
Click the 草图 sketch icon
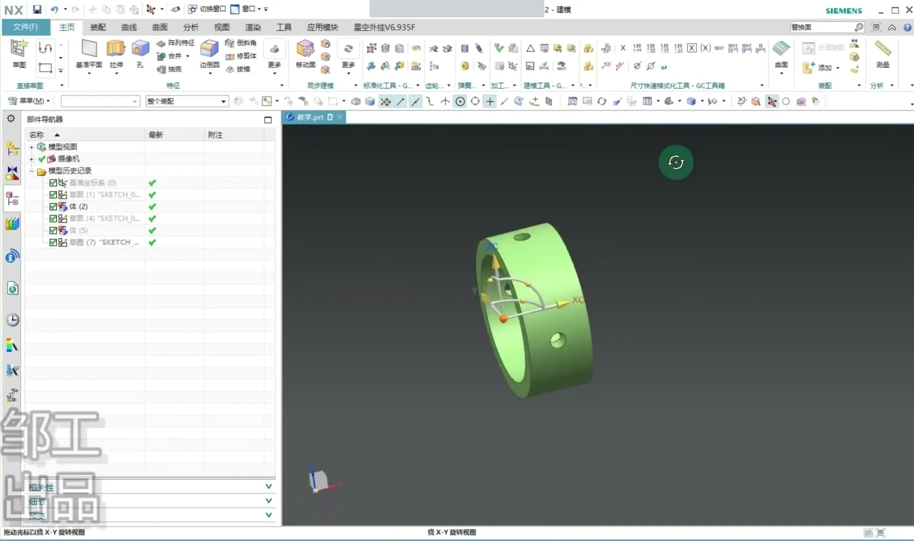click(19, 49)
